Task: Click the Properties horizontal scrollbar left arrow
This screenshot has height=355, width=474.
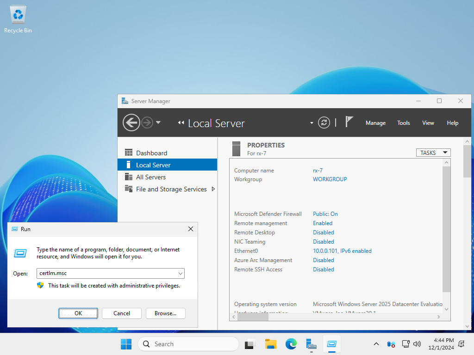Action: click(233, 317)
